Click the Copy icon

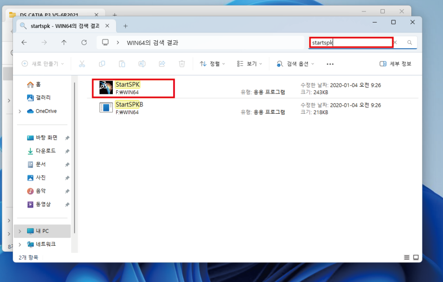(102, 64)
